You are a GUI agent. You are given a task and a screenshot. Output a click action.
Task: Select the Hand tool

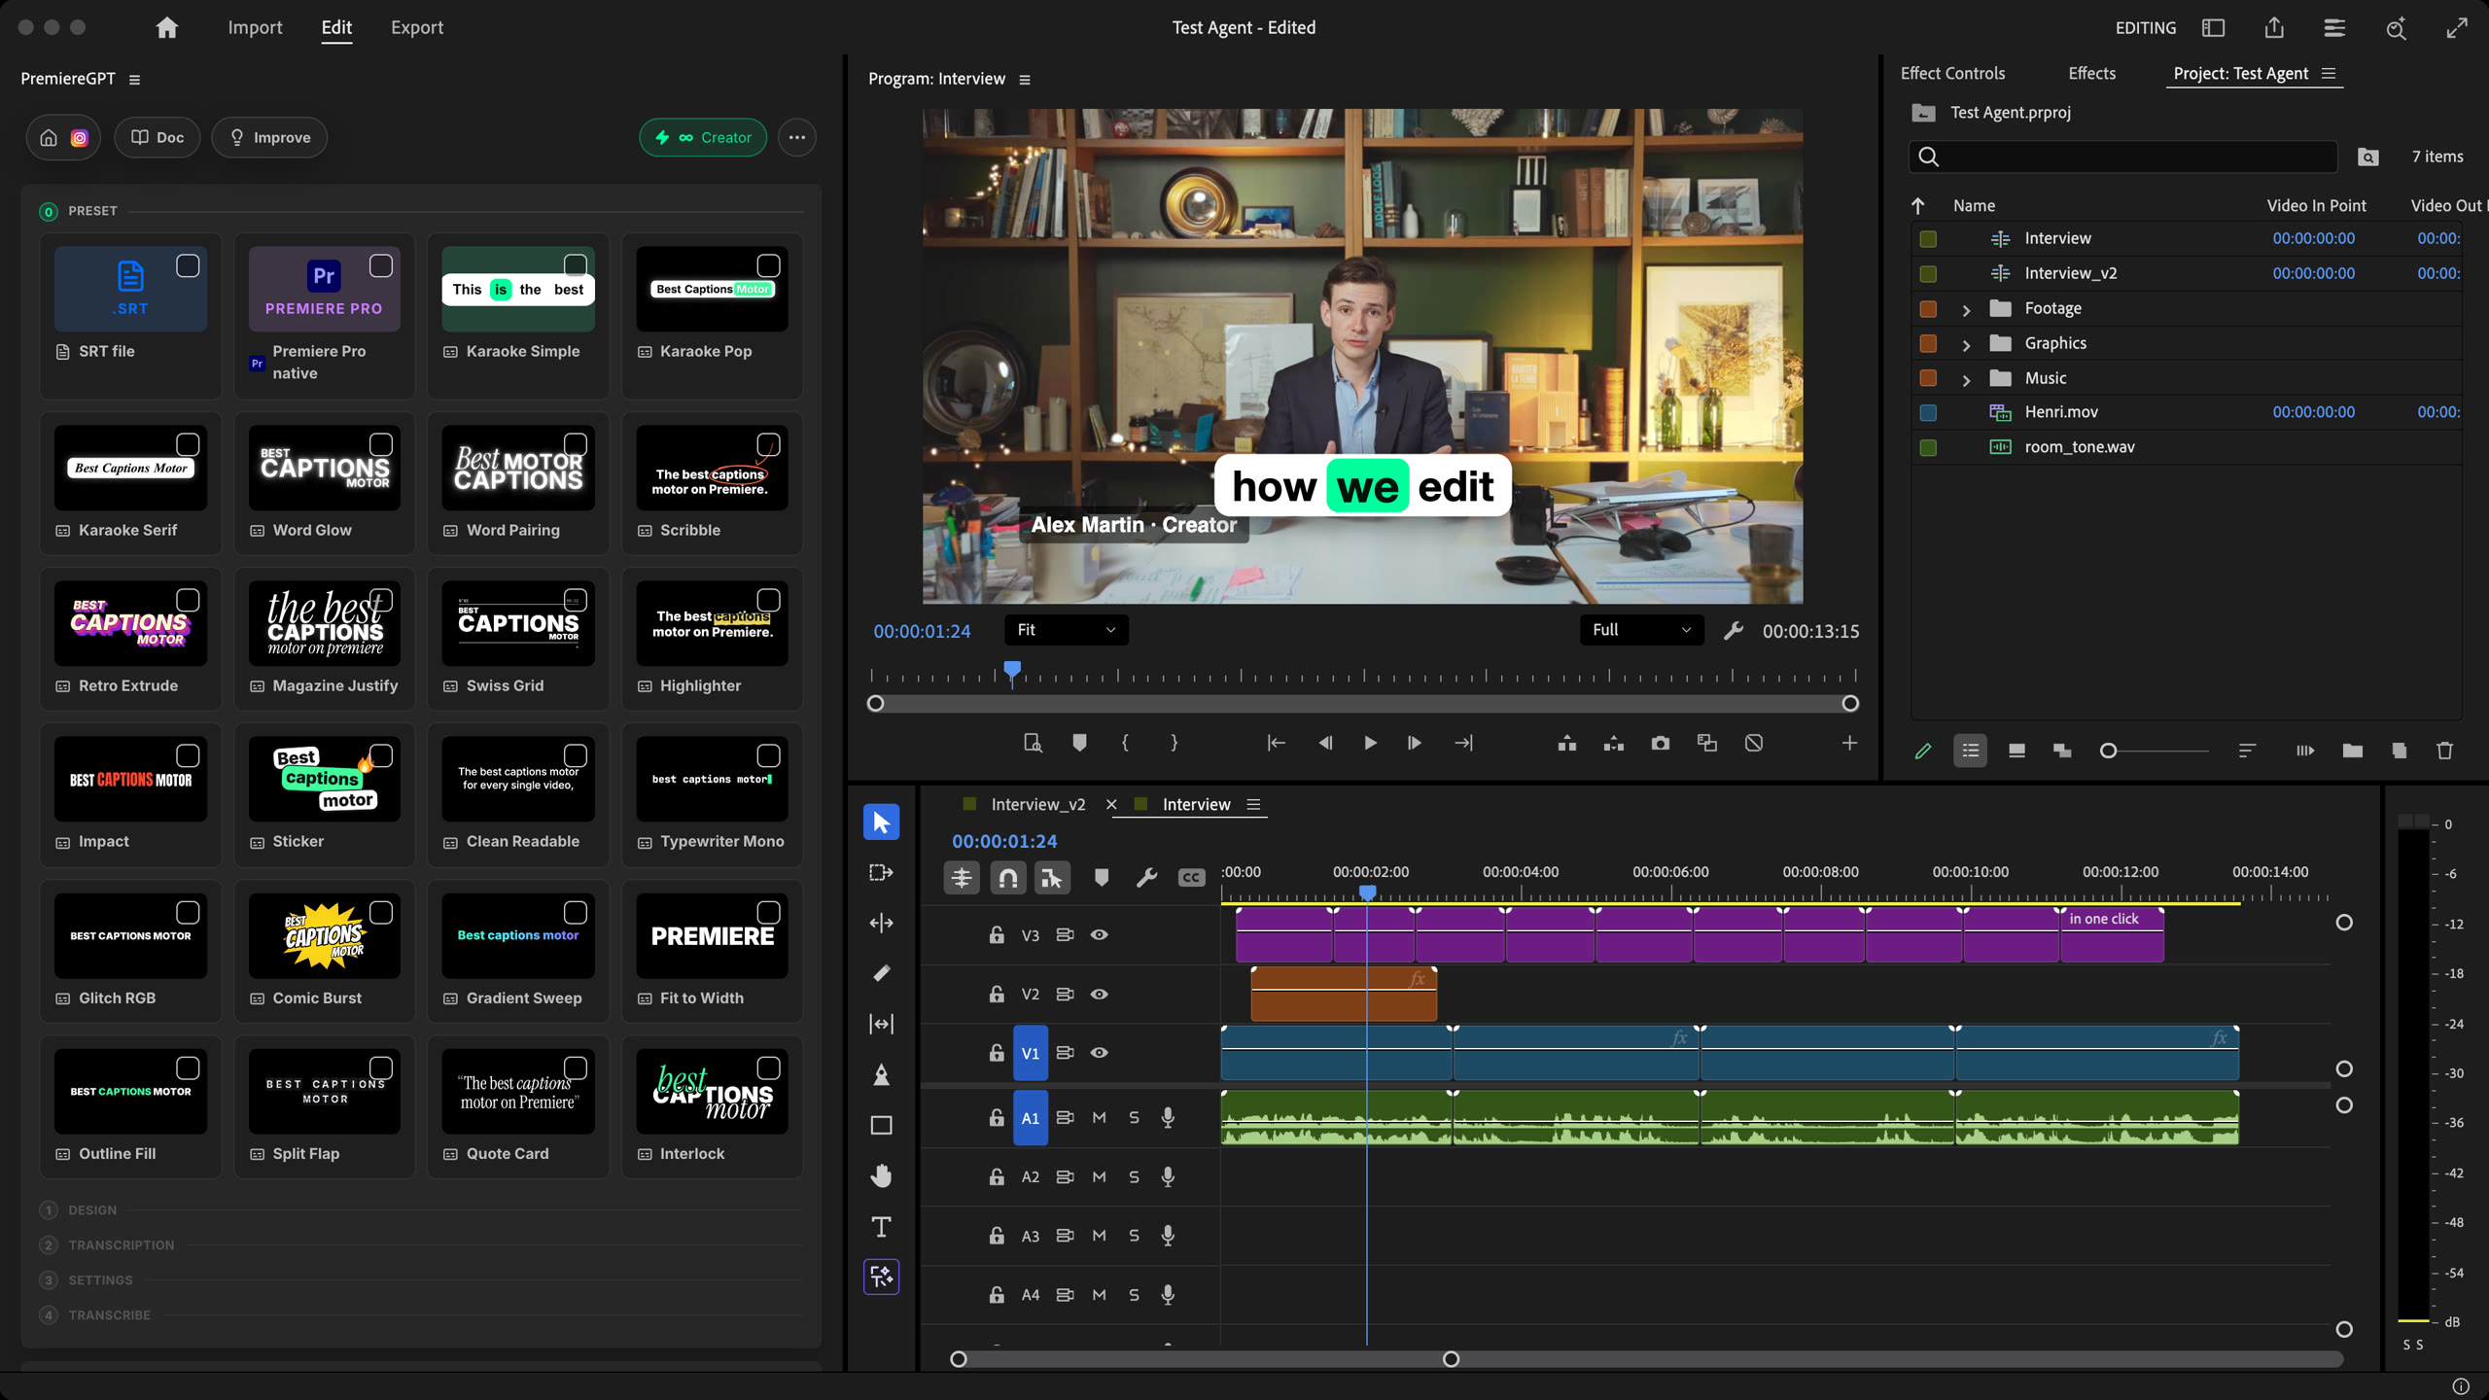(881, 1175)
